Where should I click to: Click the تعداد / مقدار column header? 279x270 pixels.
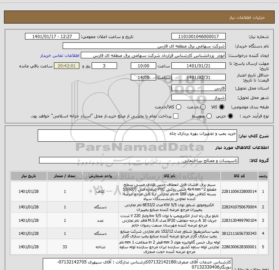tap(65, 176)
